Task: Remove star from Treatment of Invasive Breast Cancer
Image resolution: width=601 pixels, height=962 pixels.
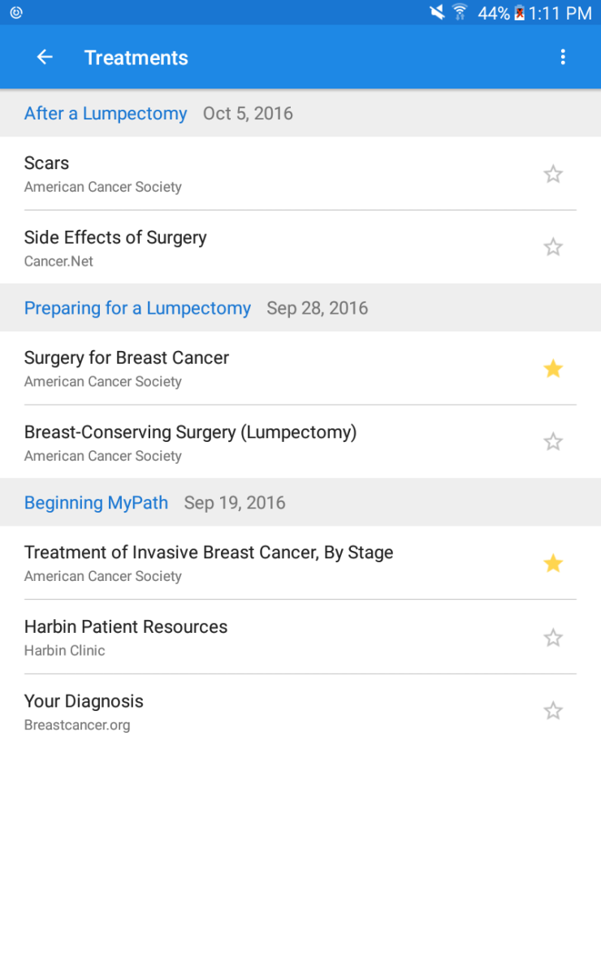Action: [553, 563]
